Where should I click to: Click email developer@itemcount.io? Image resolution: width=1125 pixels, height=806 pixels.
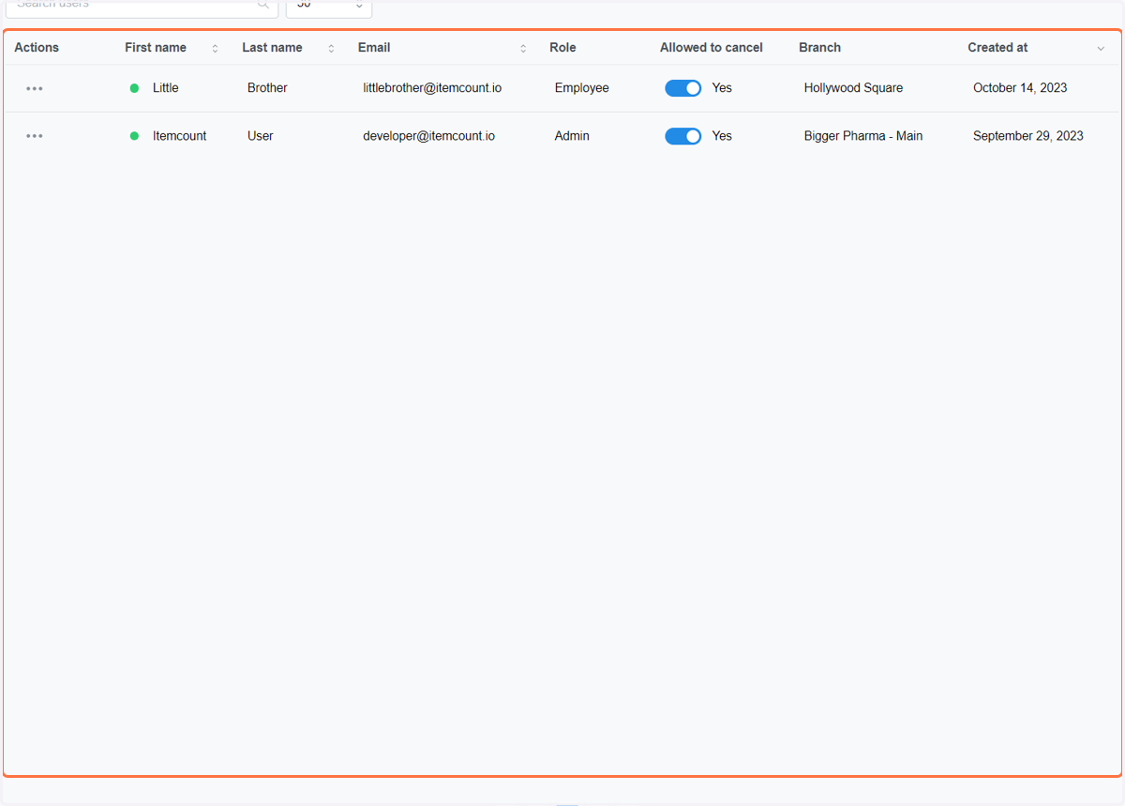[429, 136]
